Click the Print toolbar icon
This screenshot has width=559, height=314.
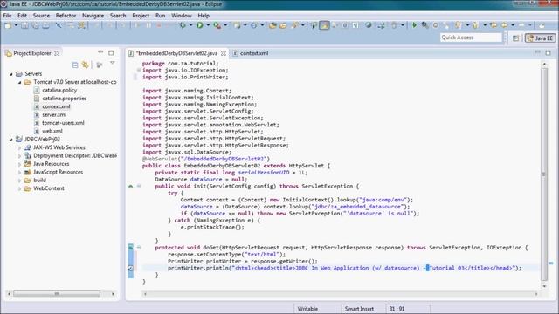[45, 25]
